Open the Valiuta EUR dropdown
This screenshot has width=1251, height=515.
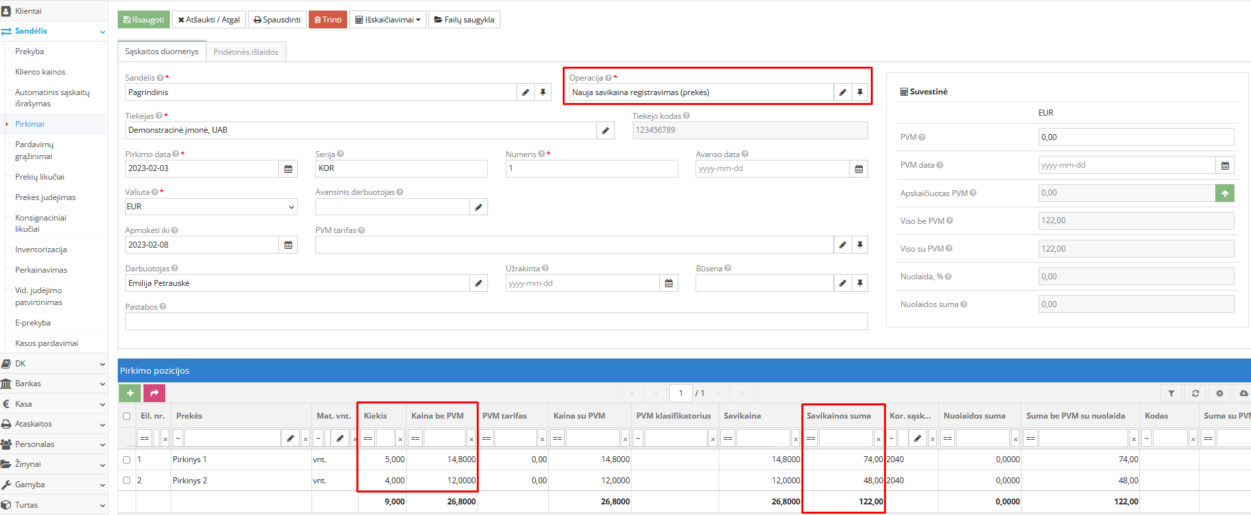211,207
